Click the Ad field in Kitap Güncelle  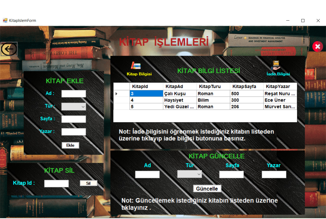(147, 174)
